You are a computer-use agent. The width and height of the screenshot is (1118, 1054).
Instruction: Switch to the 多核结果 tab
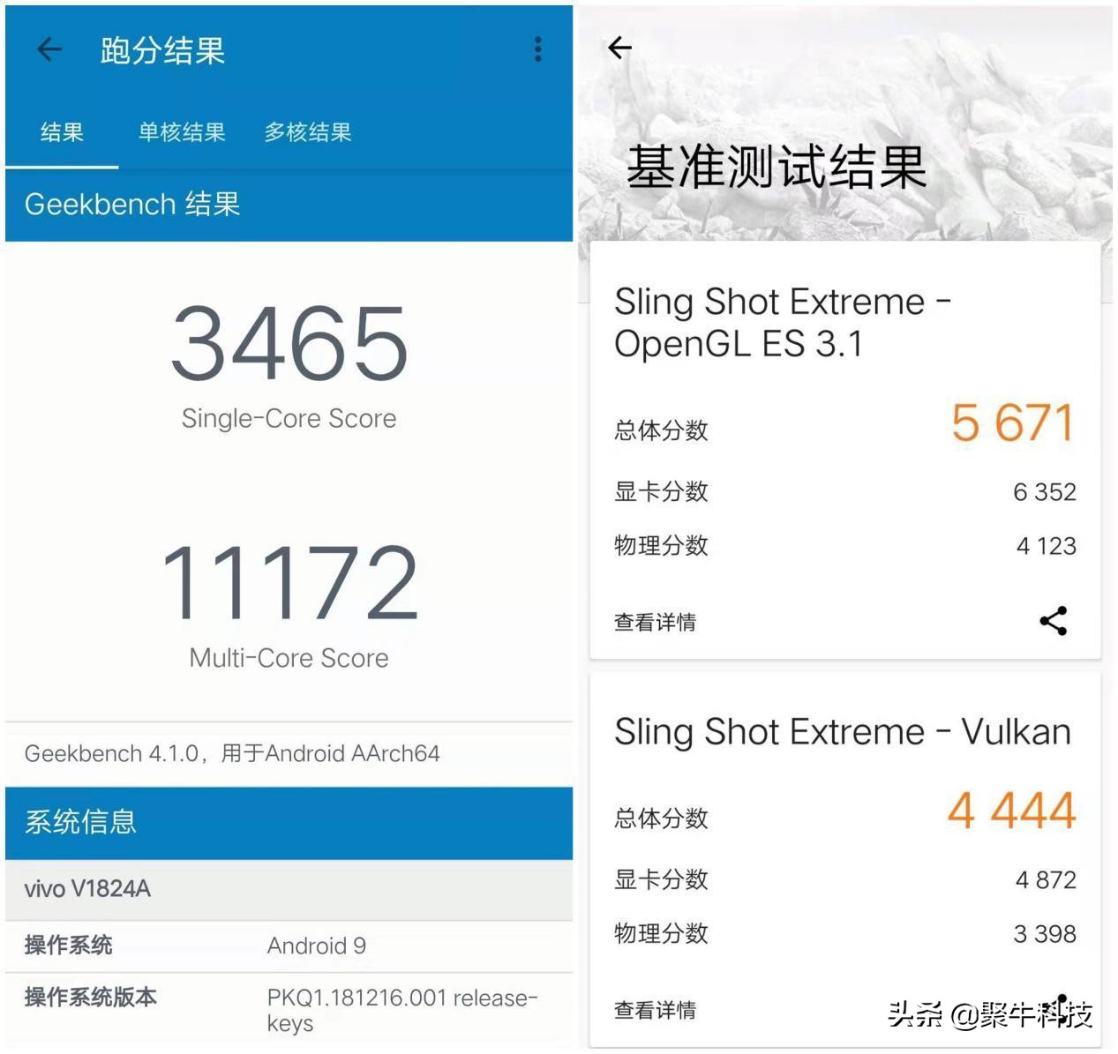[x=308, y=132]
